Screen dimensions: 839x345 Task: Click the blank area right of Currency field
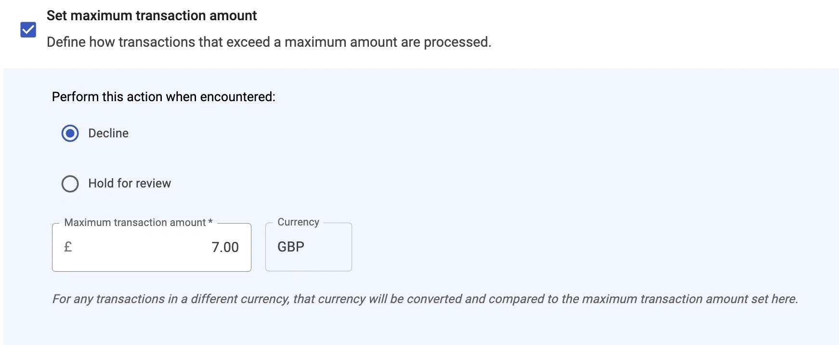530,247
